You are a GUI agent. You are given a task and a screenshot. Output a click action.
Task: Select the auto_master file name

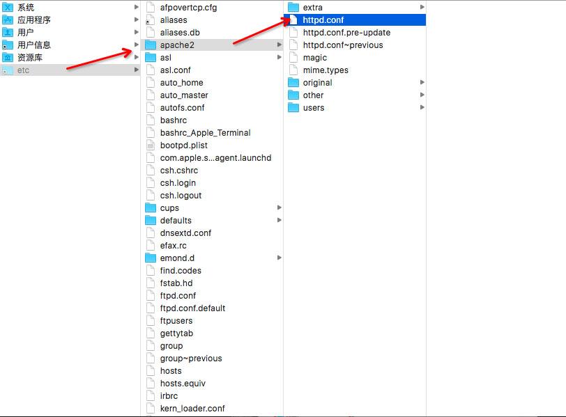click(184, 95)
